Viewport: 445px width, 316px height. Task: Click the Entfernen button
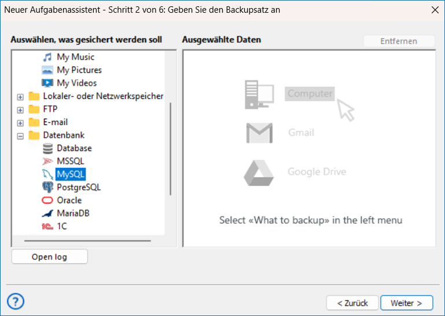coord(399,41)
